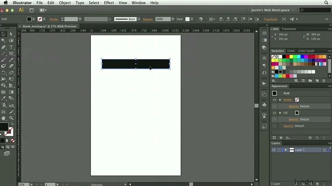Open the Apple menu

[x=6, y=3]
